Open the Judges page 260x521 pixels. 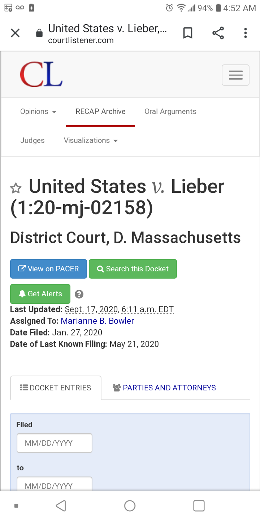coord(32,140)
